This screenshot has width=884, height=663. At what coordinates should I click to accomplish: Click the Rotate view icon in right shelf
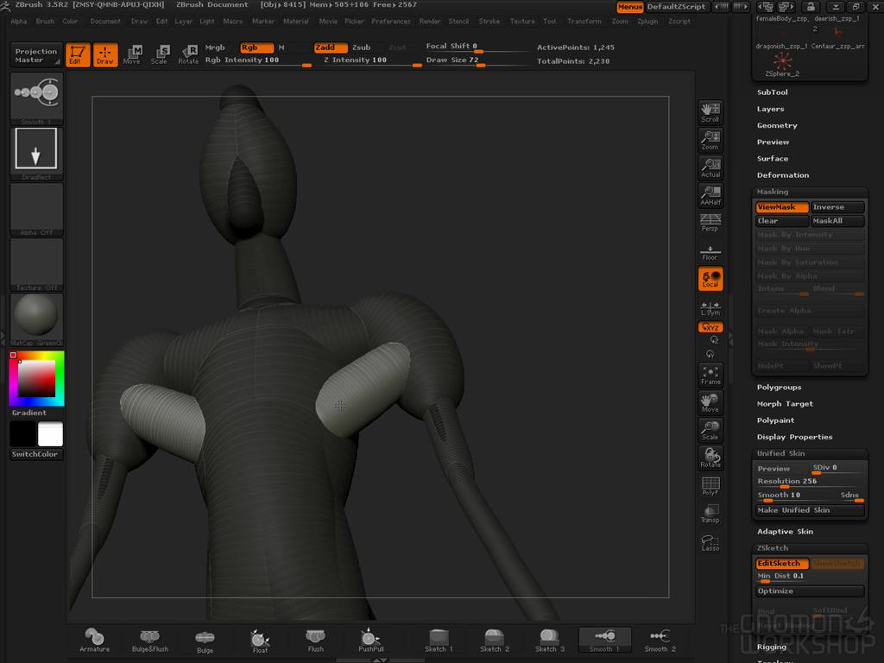(x=710, y=458)
